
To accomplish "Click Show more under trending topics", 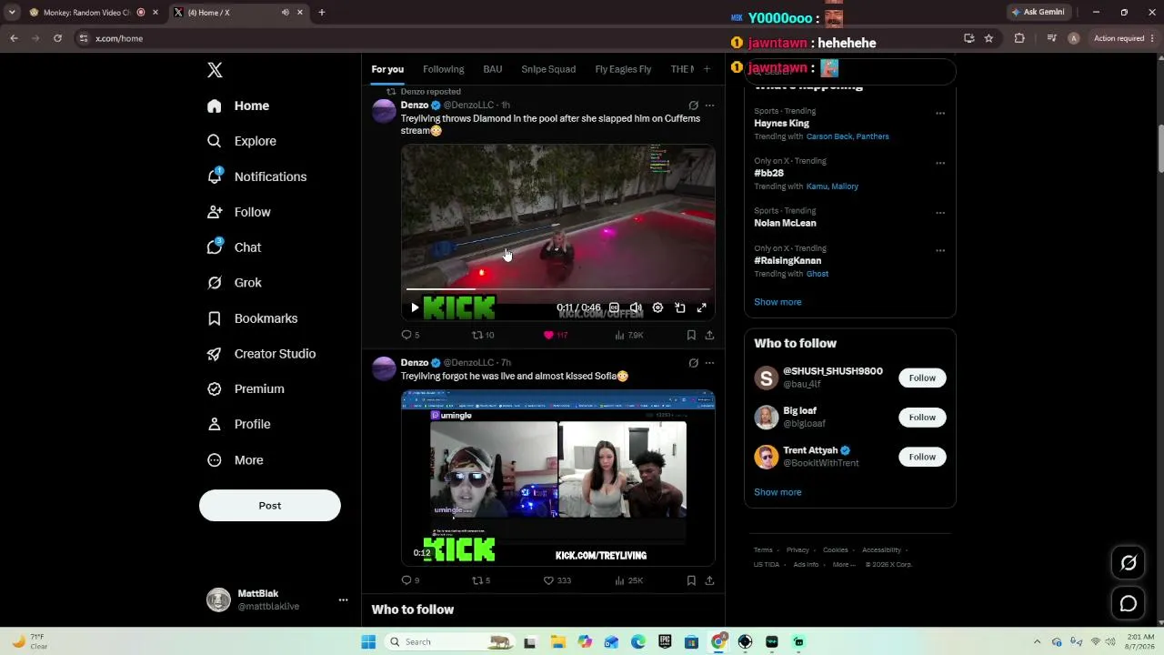I will pyautogui.click(x=778, y=302).
